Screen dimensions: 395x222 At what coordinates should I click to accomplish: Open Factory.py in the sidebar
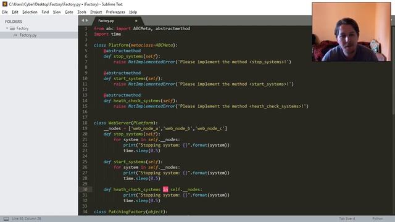(x=28, y=35)
